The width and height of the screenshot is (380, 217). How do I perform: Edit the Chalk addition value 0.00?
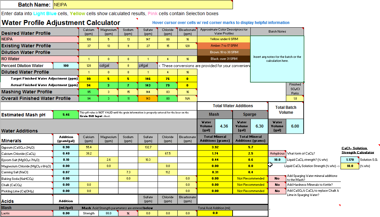click(x=66, y=185)
